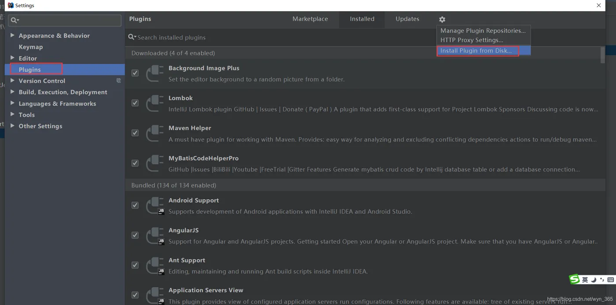Click the Lombok plugin icon
The width and height of the screenshot is (616, 305).
point(155,103)
